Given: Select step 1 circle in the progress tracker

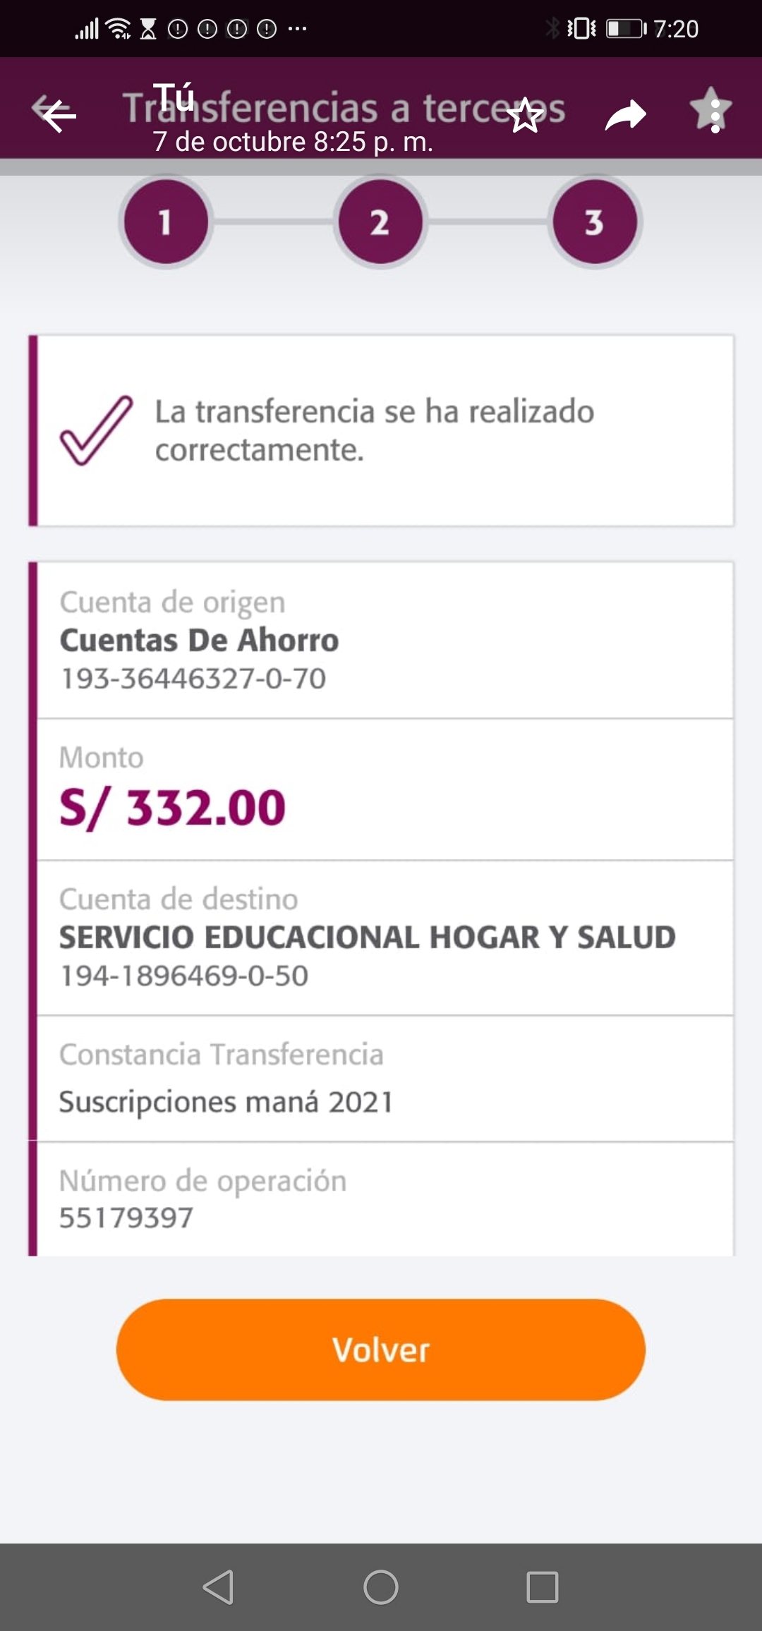Looking at the screenshot, I should [166, 222].
